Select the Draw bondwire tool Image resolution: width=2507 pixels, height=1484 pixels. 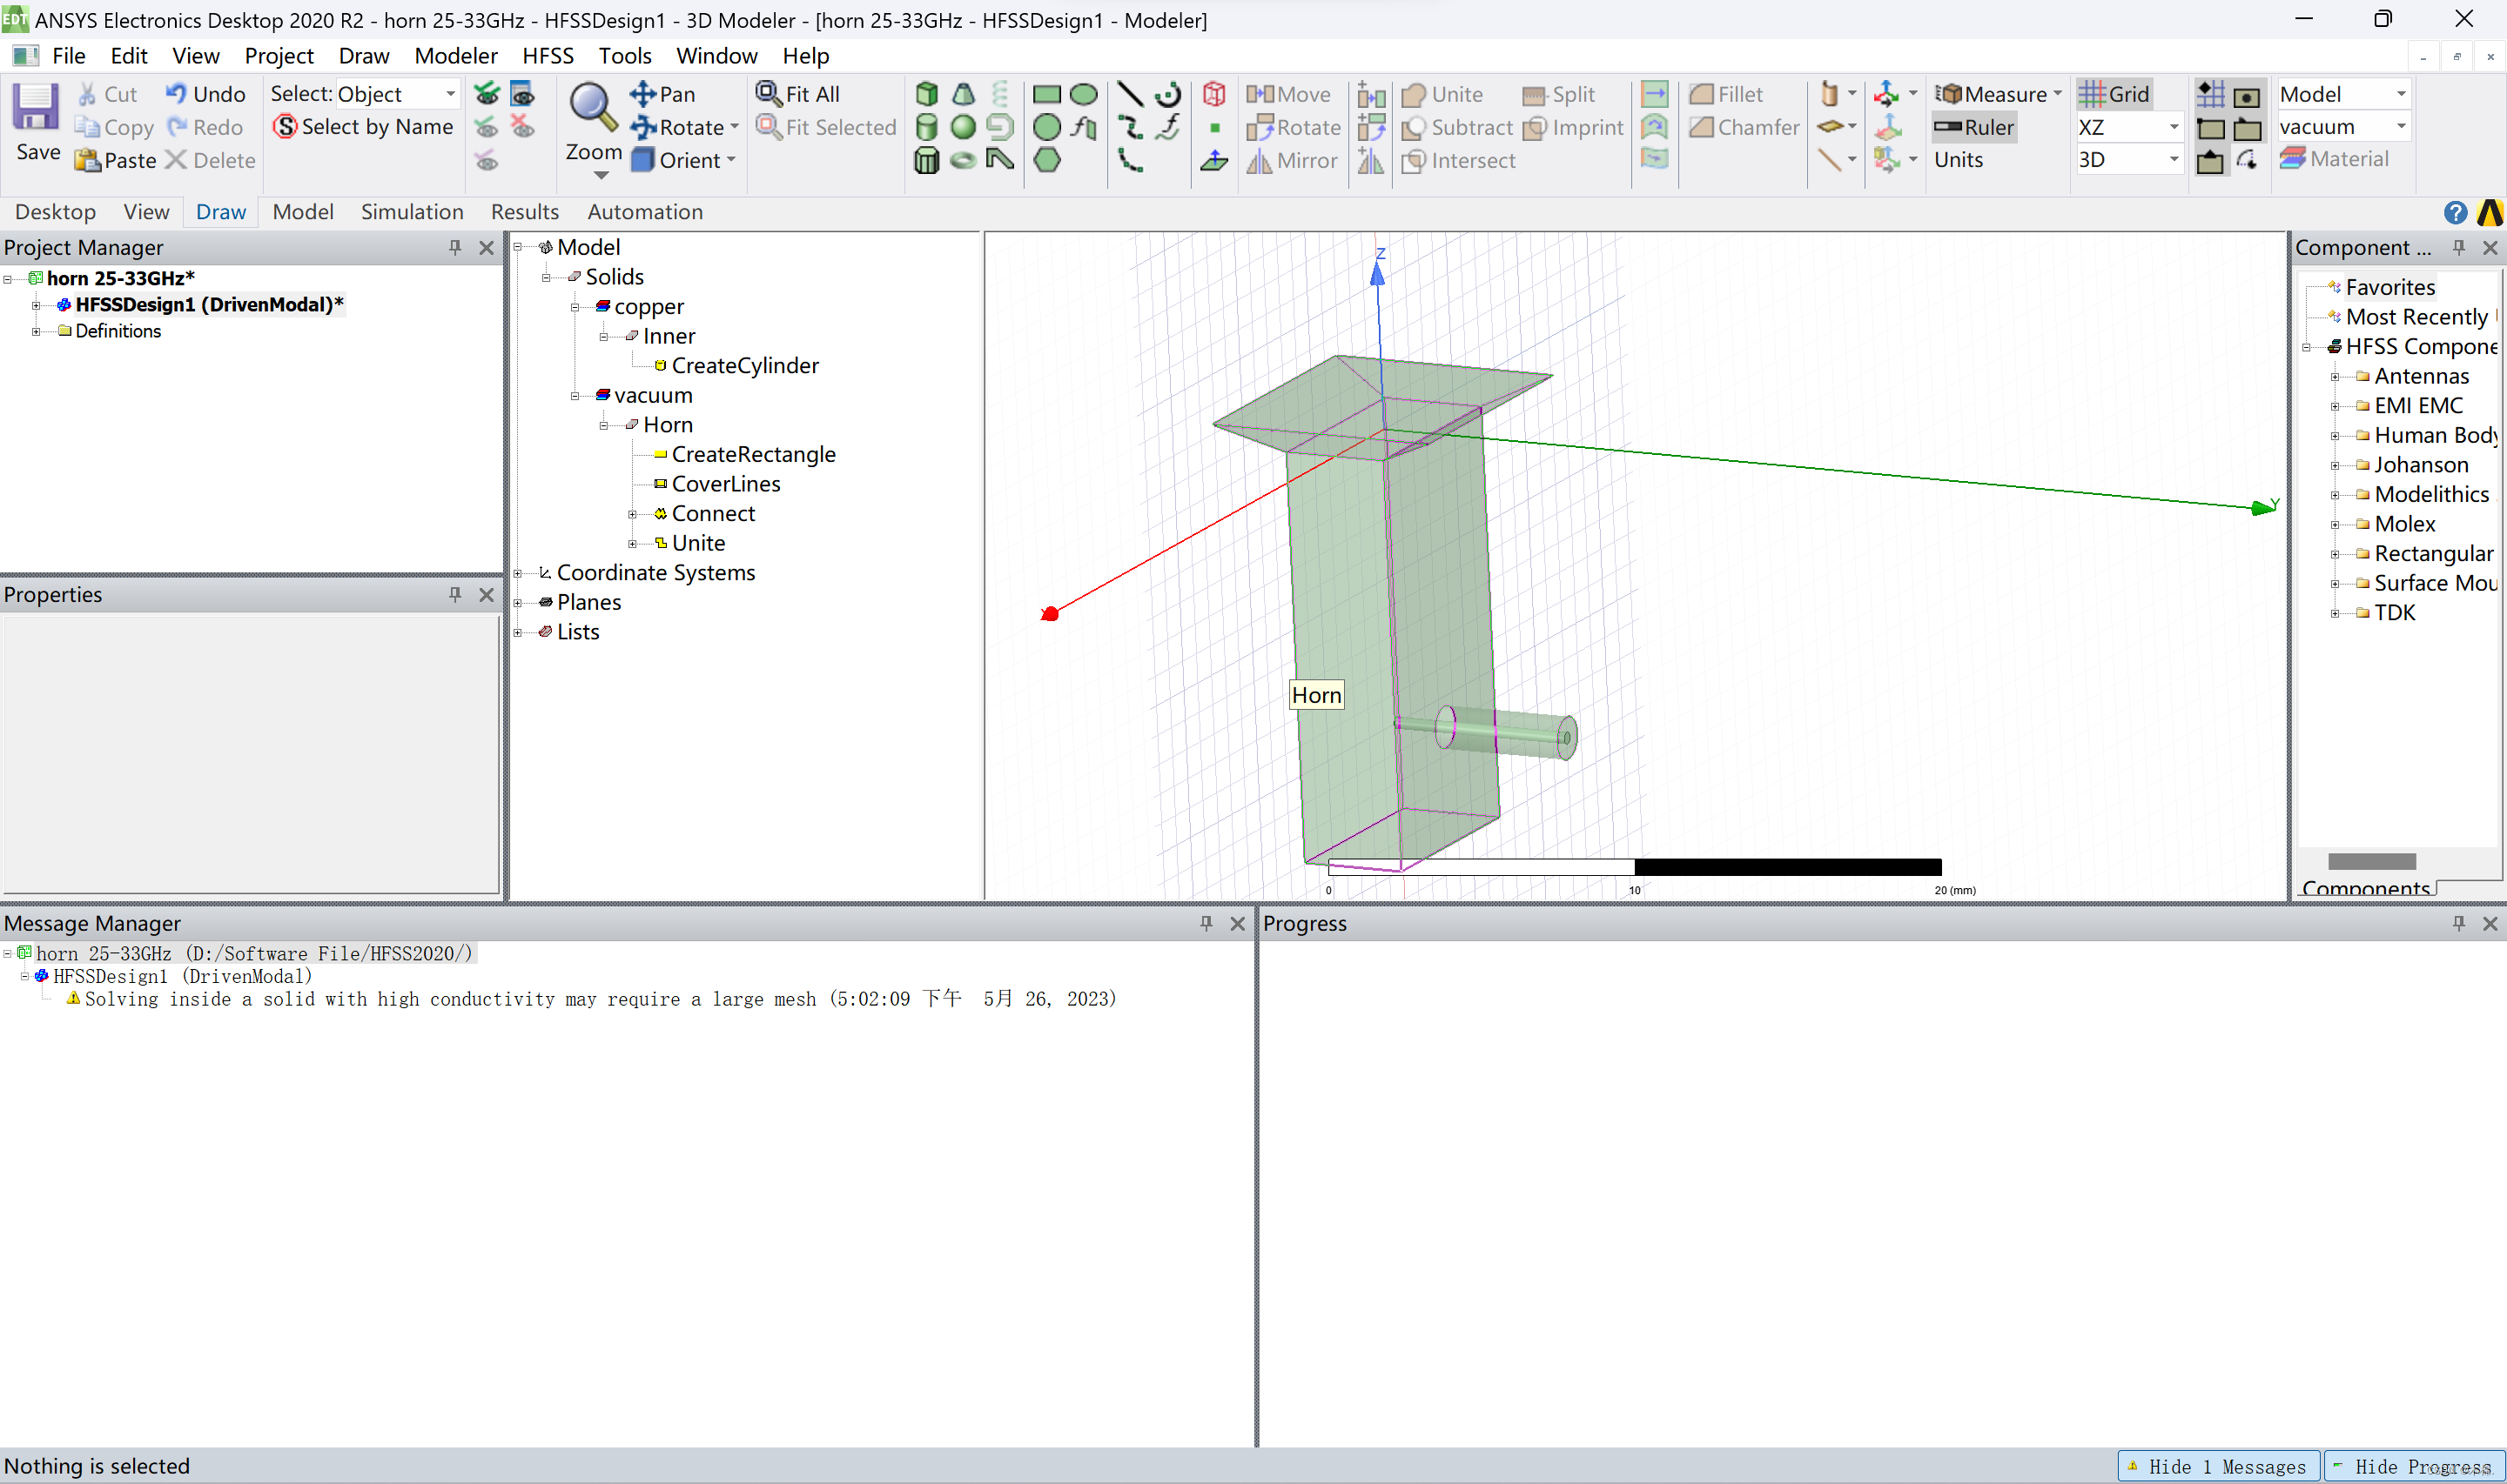pyautogui.click(x=1000, y=160)
